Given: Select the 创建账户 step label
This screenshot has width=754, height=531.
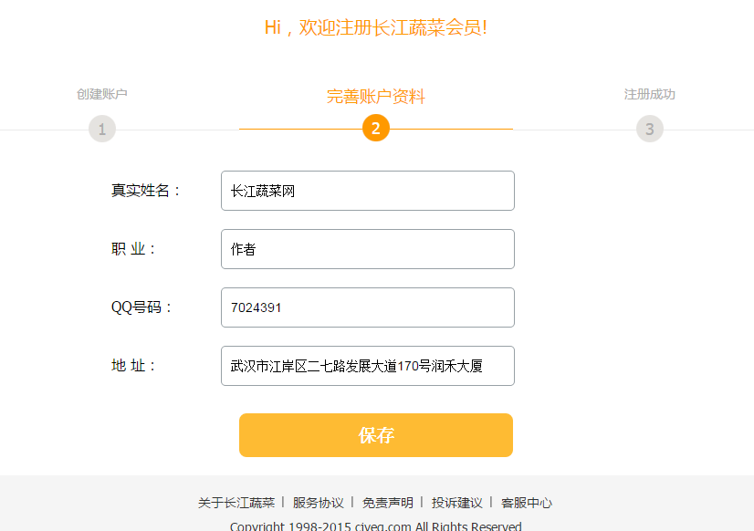Looking at the screenshot, I should coord(102,94).
